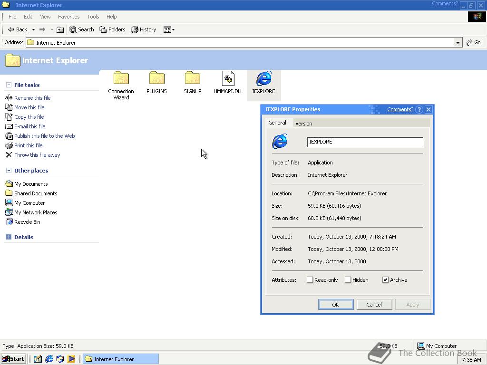
Task: Open the Forward history dropdown arrow
Action: point(52,30)
